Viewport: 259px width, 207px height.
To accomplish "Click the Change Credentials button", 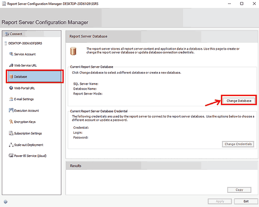I will pyautogui.click(x=238, y=144).
